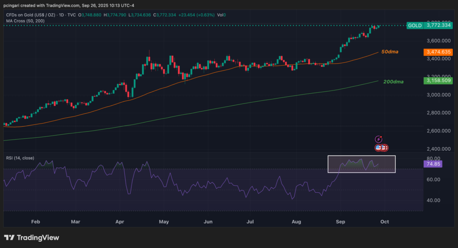Click the Vol value in the chart legend
This screenshot has height=248, width=458.
coord(221,15)
